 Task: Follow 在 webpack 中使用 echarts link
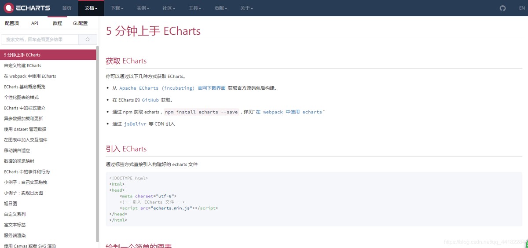[x=289, y=112]
